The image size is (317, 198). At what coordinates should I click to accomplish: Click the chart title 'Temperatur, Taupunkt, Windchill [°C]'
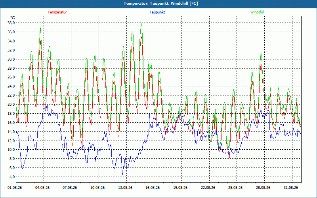point(161,4)
